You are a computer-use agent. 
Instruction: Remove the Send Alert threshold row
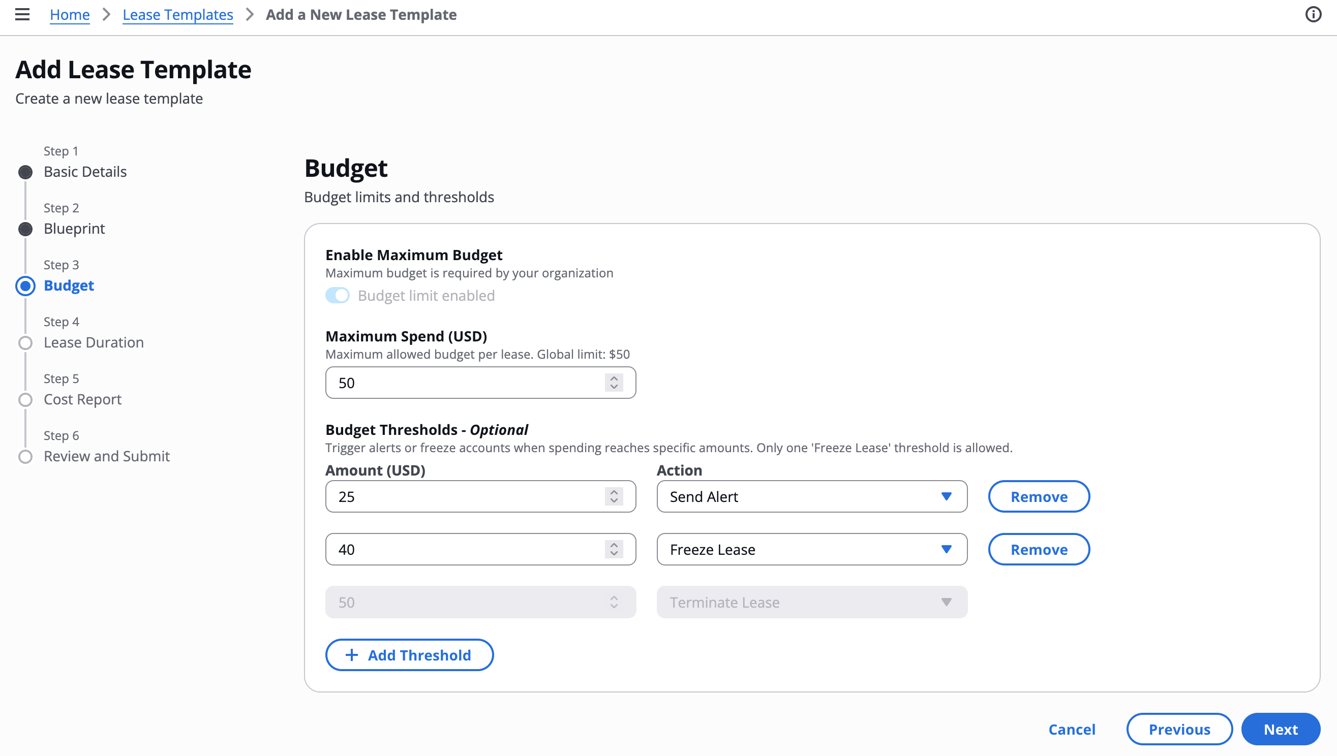[x=1038, y=496]
